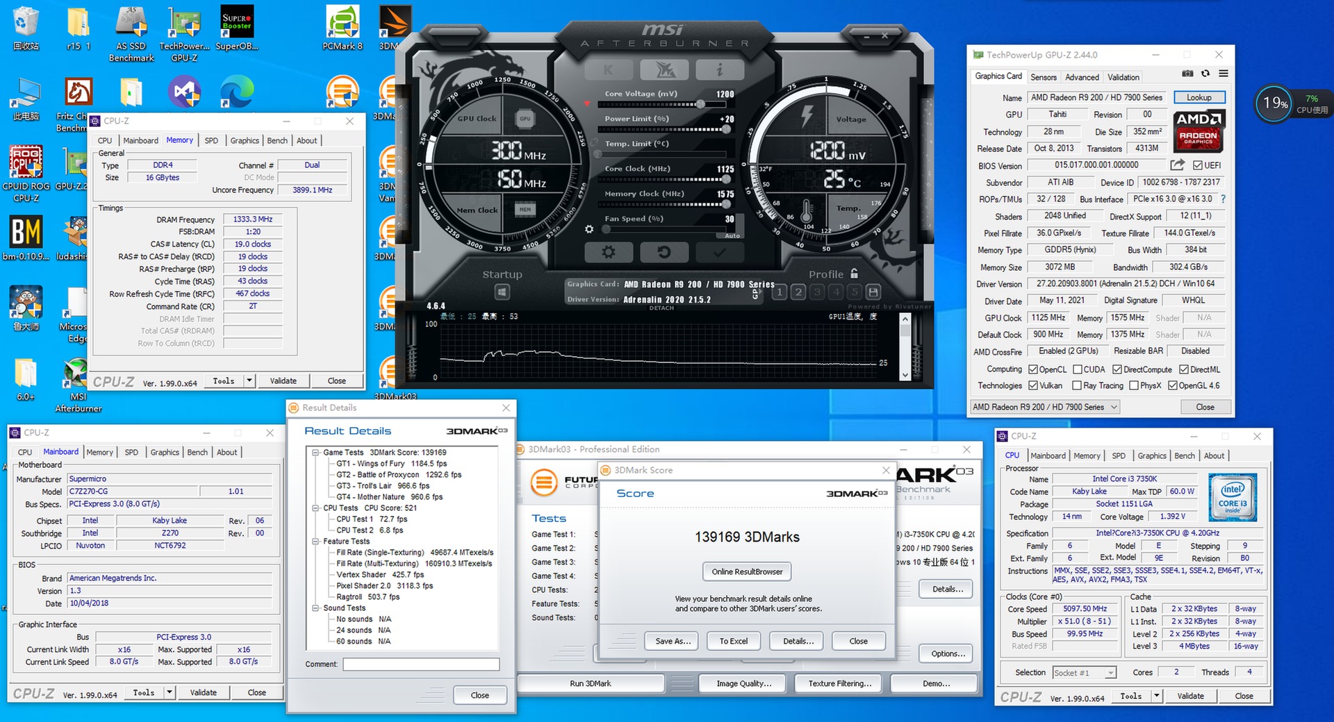
Task: Toggle Ray Tracing checkbox in GPU-Z
Action: [1077, 385]
